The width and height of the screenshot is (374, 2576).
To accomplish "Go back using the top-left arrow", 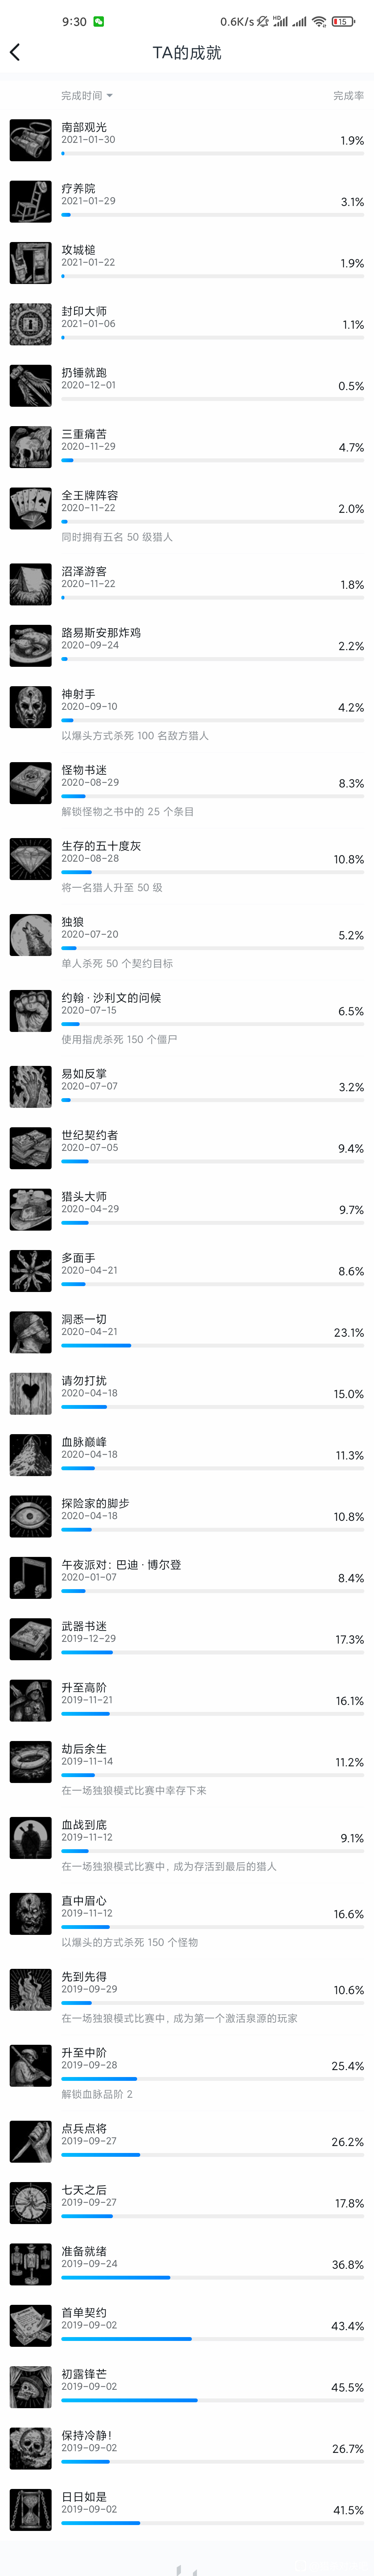I will pos(15,52).
